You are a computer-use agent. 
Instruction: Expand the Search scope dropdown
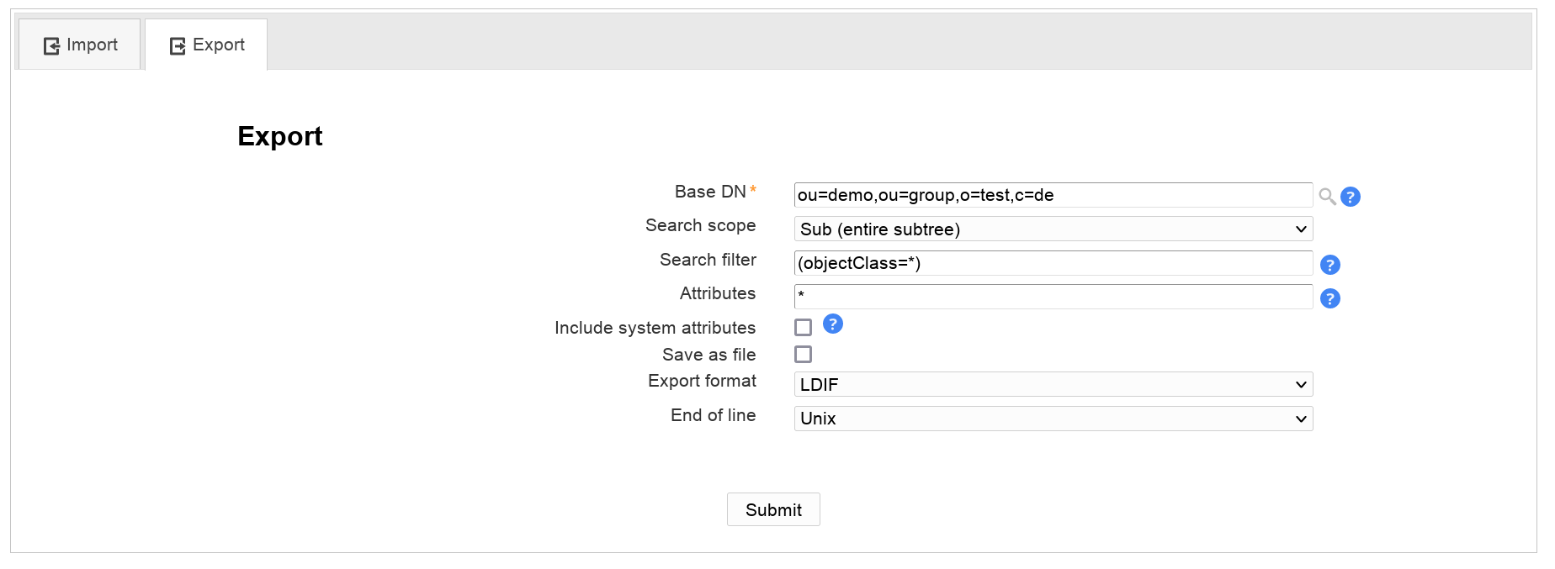click(1053, 229)
